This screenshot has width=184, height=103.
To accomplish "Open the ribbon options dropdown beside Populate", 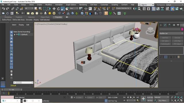I will 67,17.
